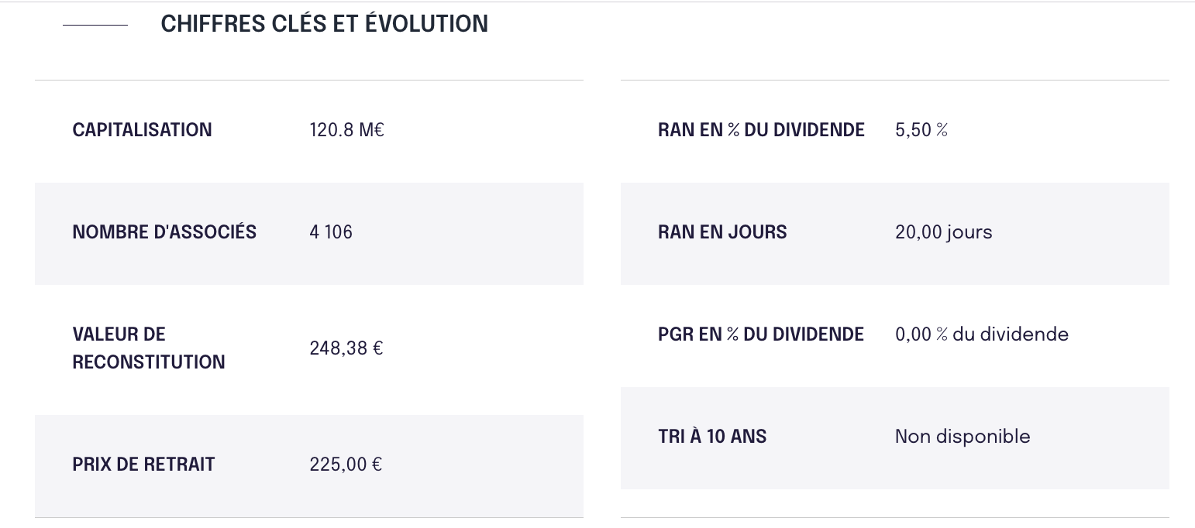This screenshot has height=528, width=1195.
Task: Select the PGR en % du dividende label
Action: pyautogui.click(x=761, y=334)
